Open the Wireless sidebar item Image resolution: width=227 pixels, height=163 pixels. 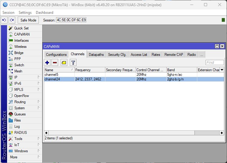[25, 47]
